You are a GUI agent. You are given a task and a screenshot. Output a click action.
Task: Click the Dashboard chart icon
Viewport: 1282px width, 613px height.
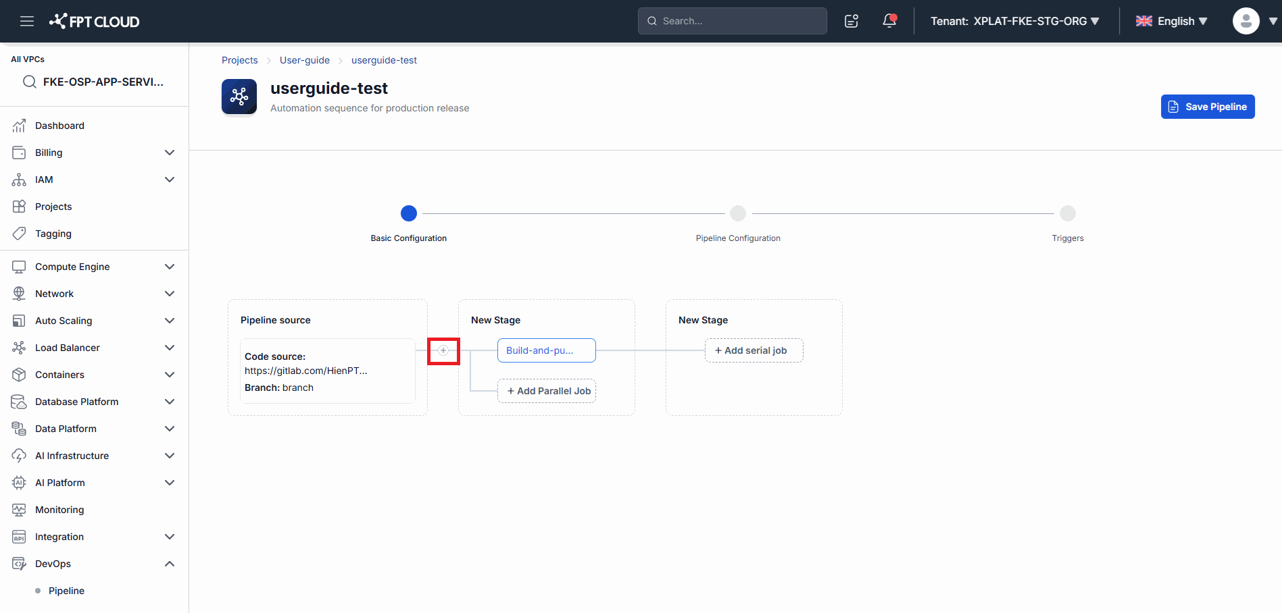pos(19,126)
